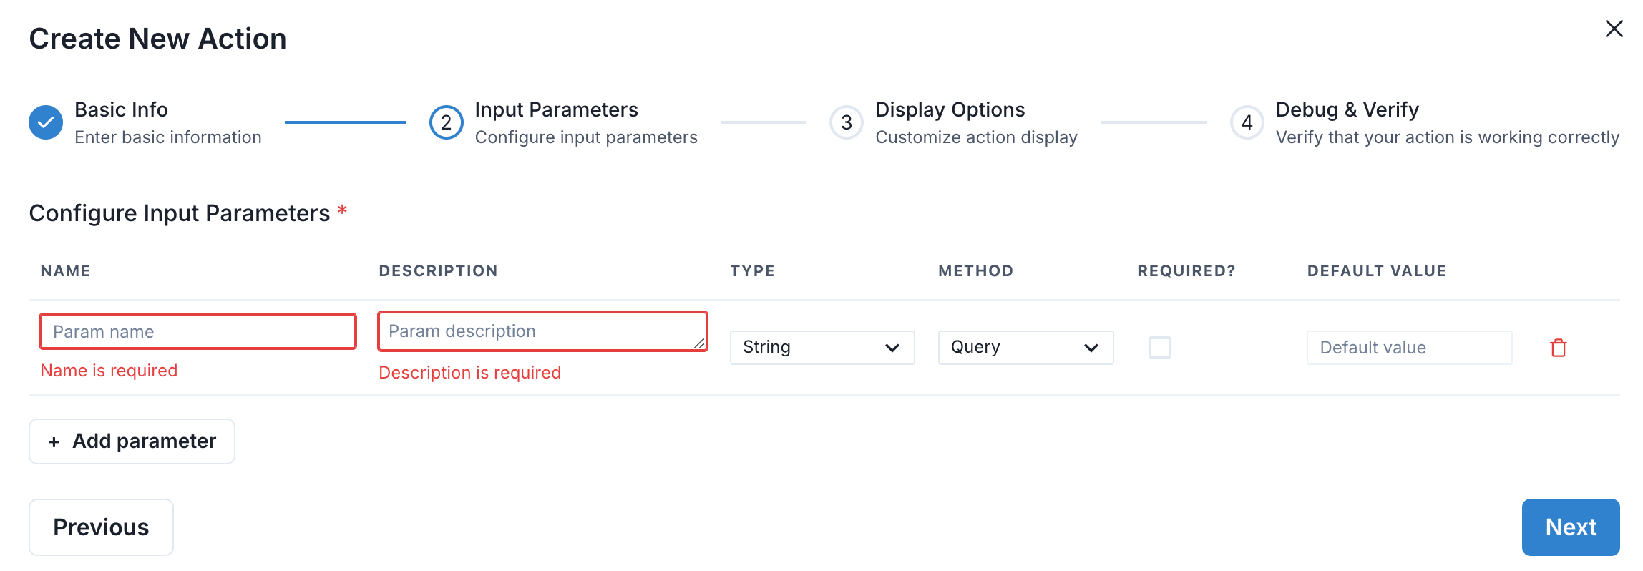This screenshot has height=571, width=1643.
Task: Toggle the Required checkbox for parameter
Action: click(x=1159, y=348)
